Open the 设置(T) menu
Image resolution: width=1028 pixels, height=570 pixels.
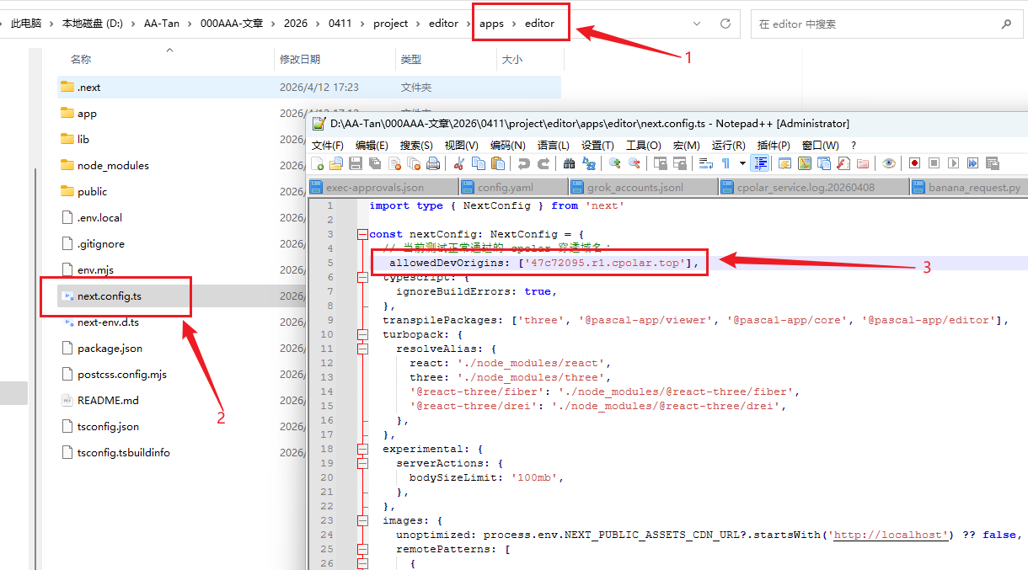597,145
